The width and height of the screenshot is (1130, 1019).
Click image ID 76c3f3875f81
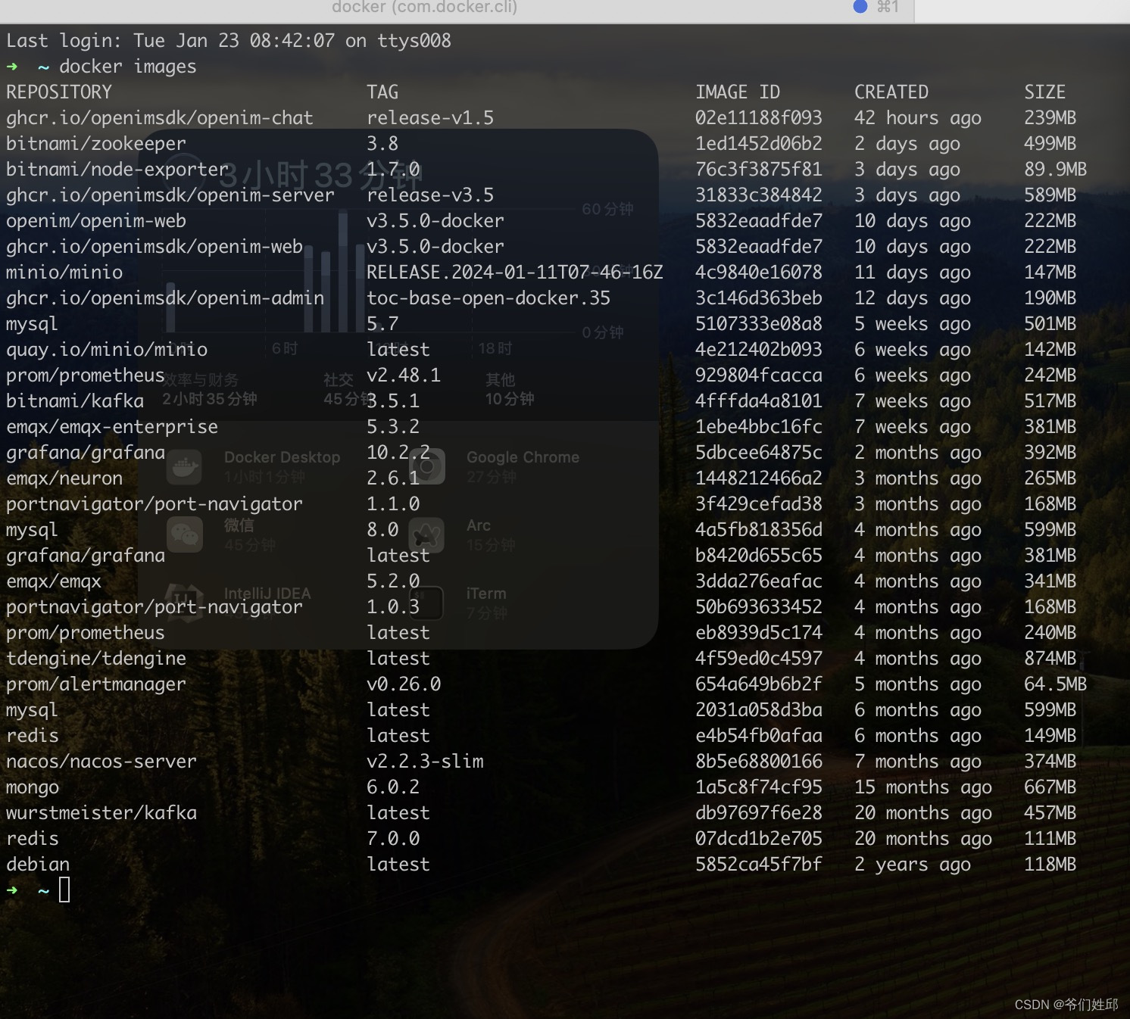click(759, 170)
